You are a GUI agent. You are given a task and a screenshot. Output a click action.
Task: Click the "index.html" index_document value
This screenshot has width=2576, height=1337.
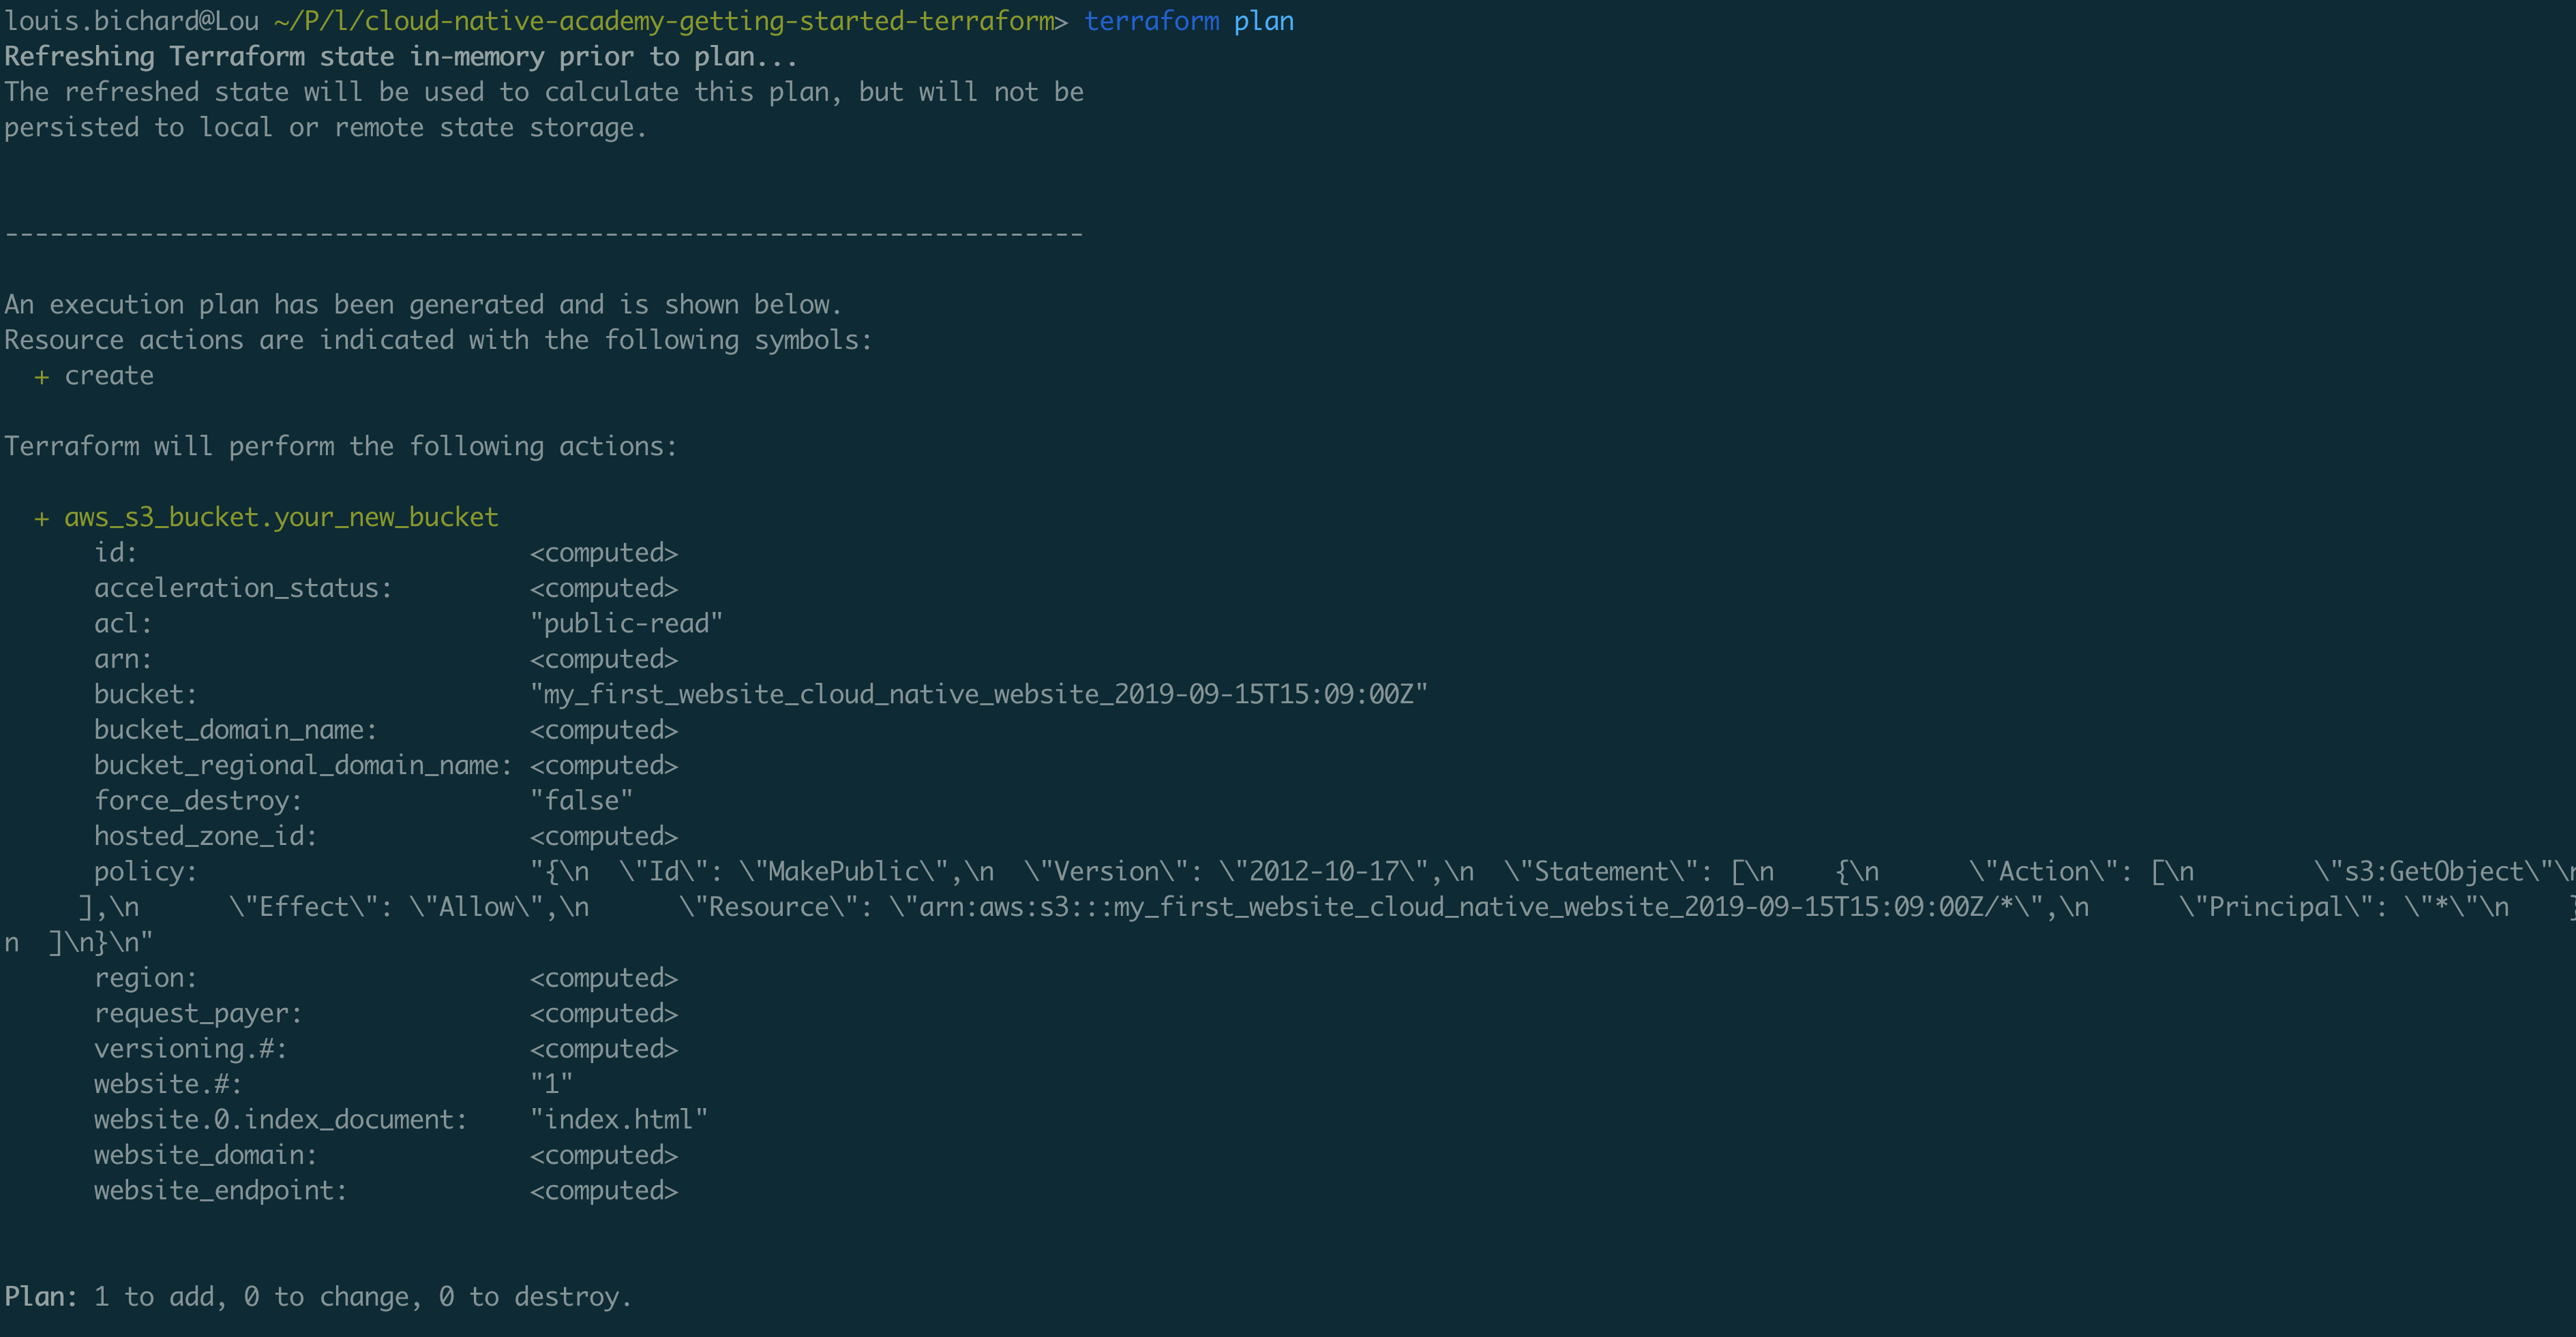(618, 1119)
